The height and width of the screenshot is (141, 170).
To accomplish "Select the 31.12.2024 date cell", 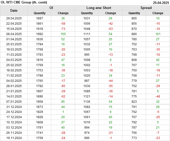I will (x=14, y=107).
